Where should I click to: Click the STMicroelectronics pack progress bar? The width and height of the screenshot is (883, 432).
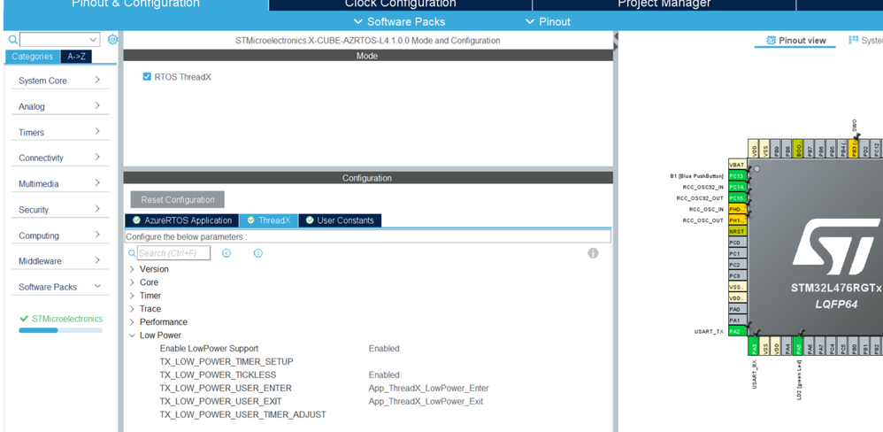click(x=60, y=330)
